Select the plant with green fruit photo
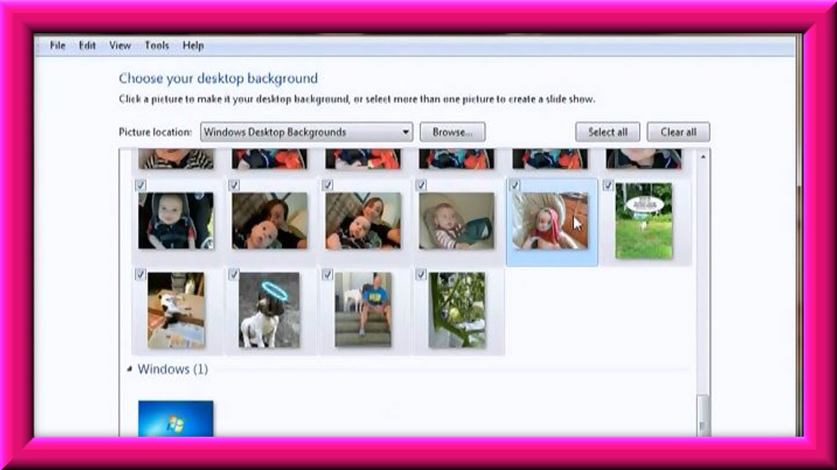The height and width of the screenshot is (470, 837). (x=456, y=310)
